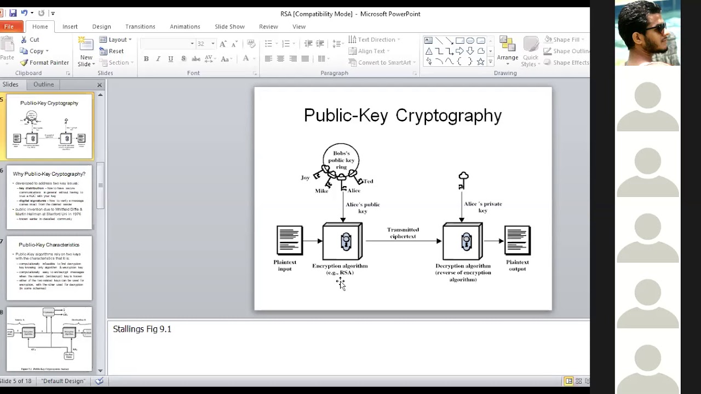
Task: Select the 5-Point Star shape
Action: 481,61
